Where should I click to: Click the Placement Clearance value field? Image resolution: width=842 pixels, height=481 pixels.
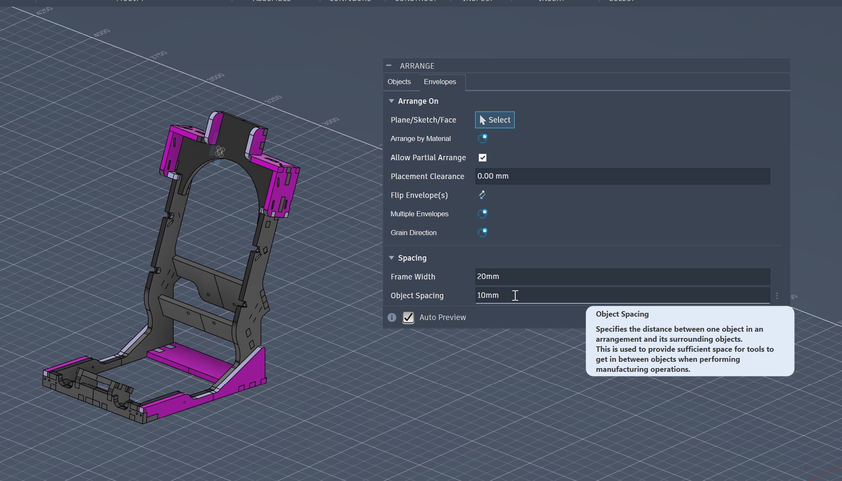(622, 177)
